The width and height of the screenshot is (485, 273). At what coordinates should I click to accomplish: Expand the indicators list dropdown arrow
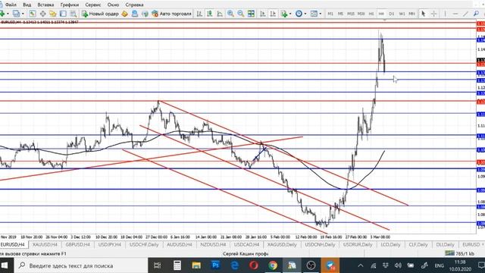pos(290,14)
